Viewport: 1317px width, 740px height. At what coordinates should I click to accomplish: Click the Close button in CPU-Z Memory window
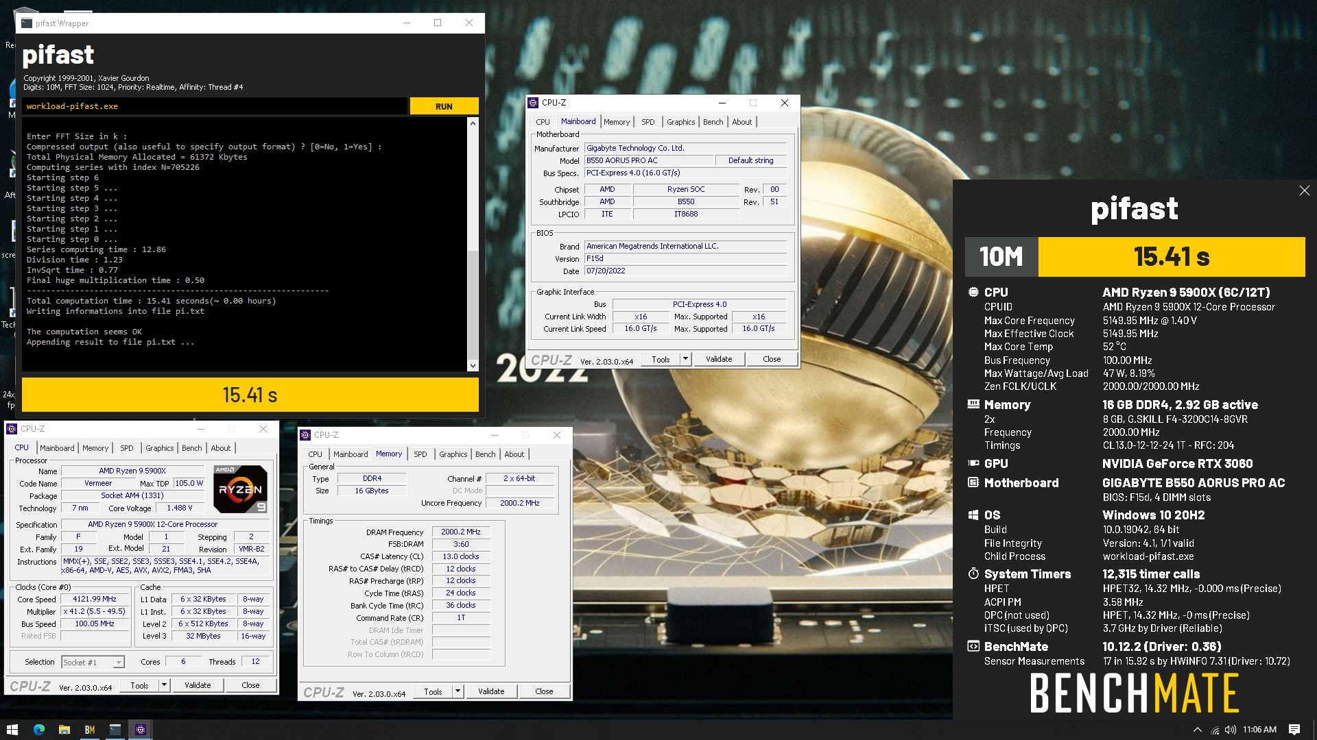[x=544, y=691]
